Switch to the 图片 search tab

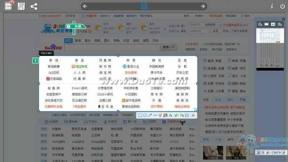[x=107, y=40]
